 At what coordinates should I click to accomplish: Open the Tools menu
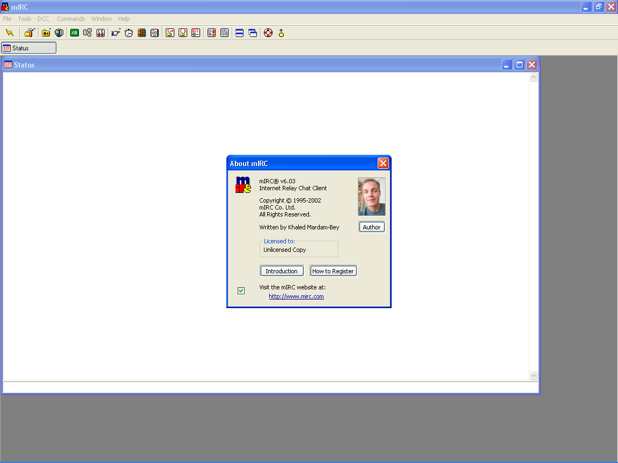point(25,19)
